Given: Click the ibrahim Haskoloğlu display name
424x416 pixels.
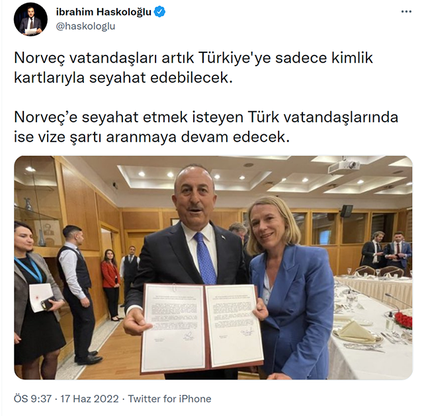Looking at the screenshot, I should tap(104, 12).
